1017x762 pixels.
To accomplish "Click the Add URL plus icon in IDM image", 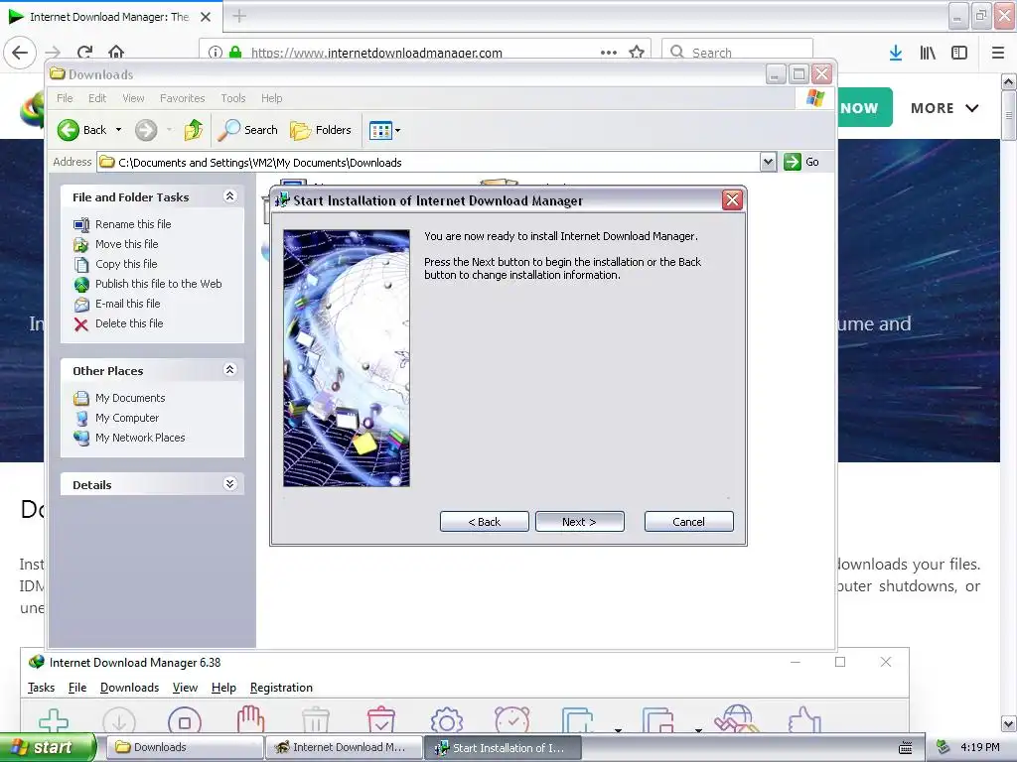I will pyautogui.click(x=54, y=720).
